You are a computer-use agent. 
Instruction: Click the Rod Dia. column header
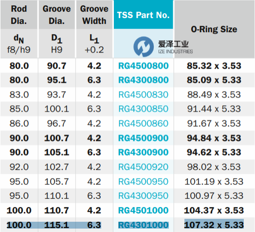[19, 15]
